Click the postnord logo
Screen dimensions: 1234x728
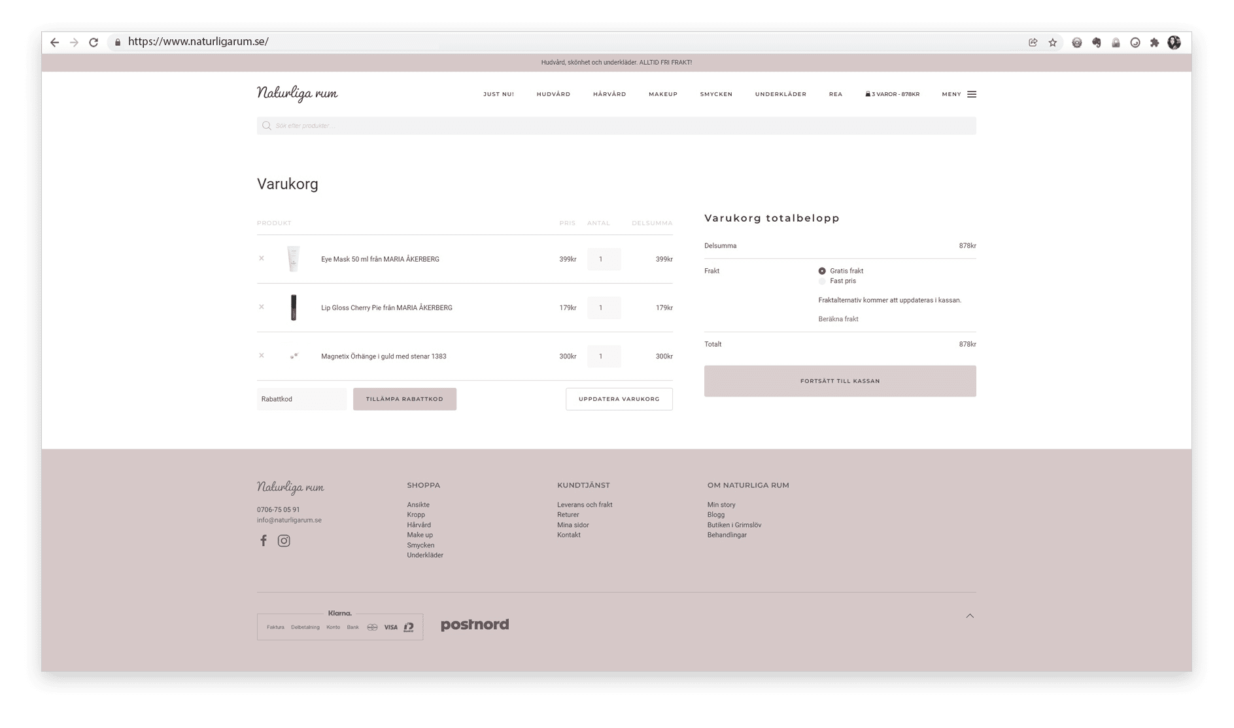[475, 625]
